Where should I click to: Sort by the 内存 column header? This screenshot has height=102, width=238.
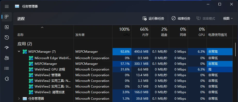(141, 32)
